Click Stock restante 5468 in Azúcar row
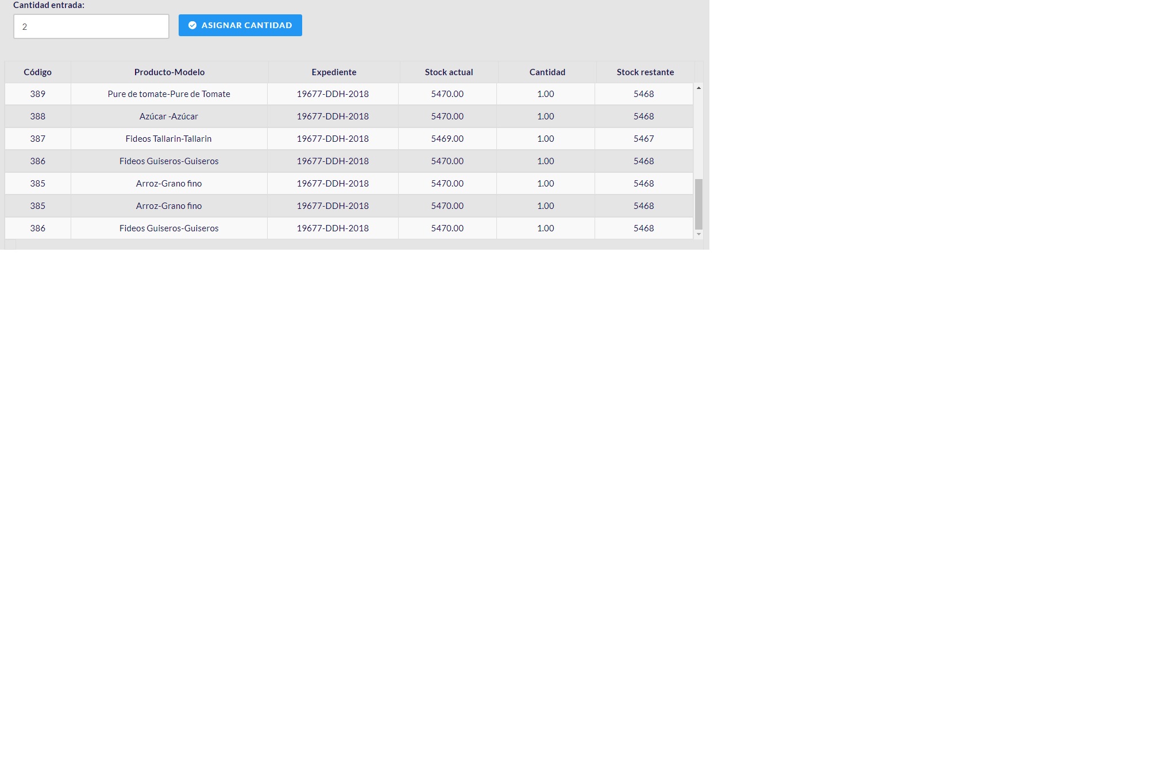The image size is (1165, 776). pos(644,117)
